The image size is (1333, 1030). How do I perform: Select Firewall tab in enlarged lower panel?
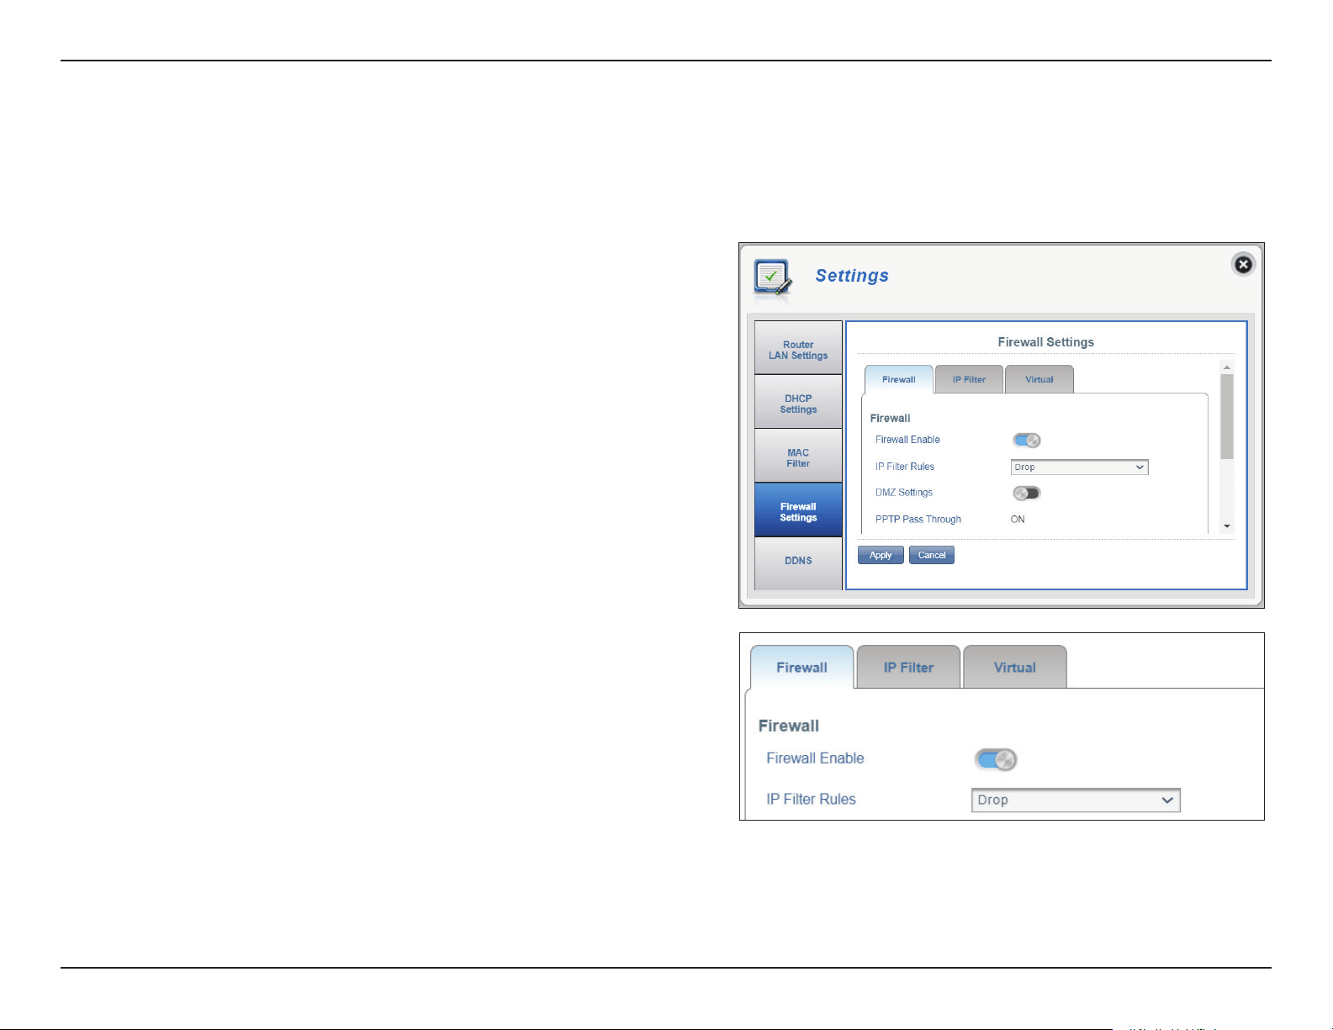(x=801, y=668)
